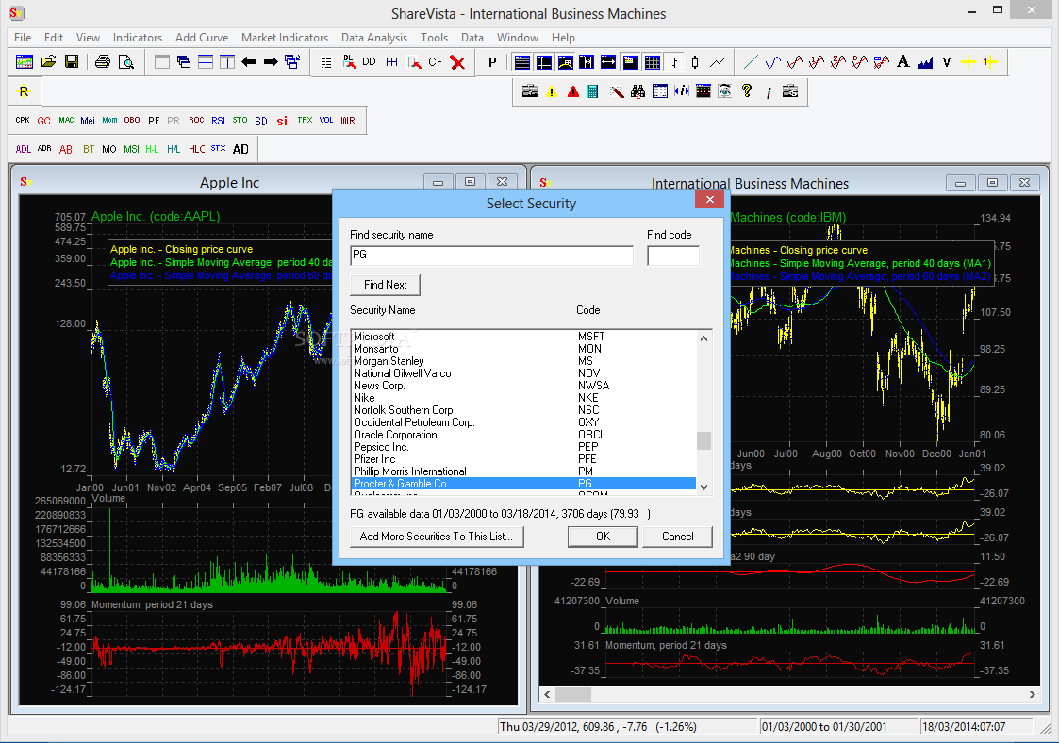Image resolution: width=1059 pixels, height=743 pixels.
Task: Select the blue sine curve tool
Action: [772, 63]
